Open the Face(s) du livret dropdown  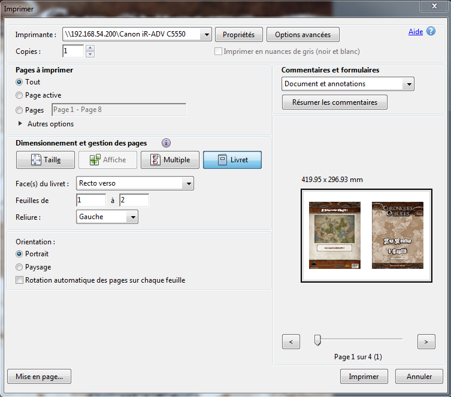189,183
